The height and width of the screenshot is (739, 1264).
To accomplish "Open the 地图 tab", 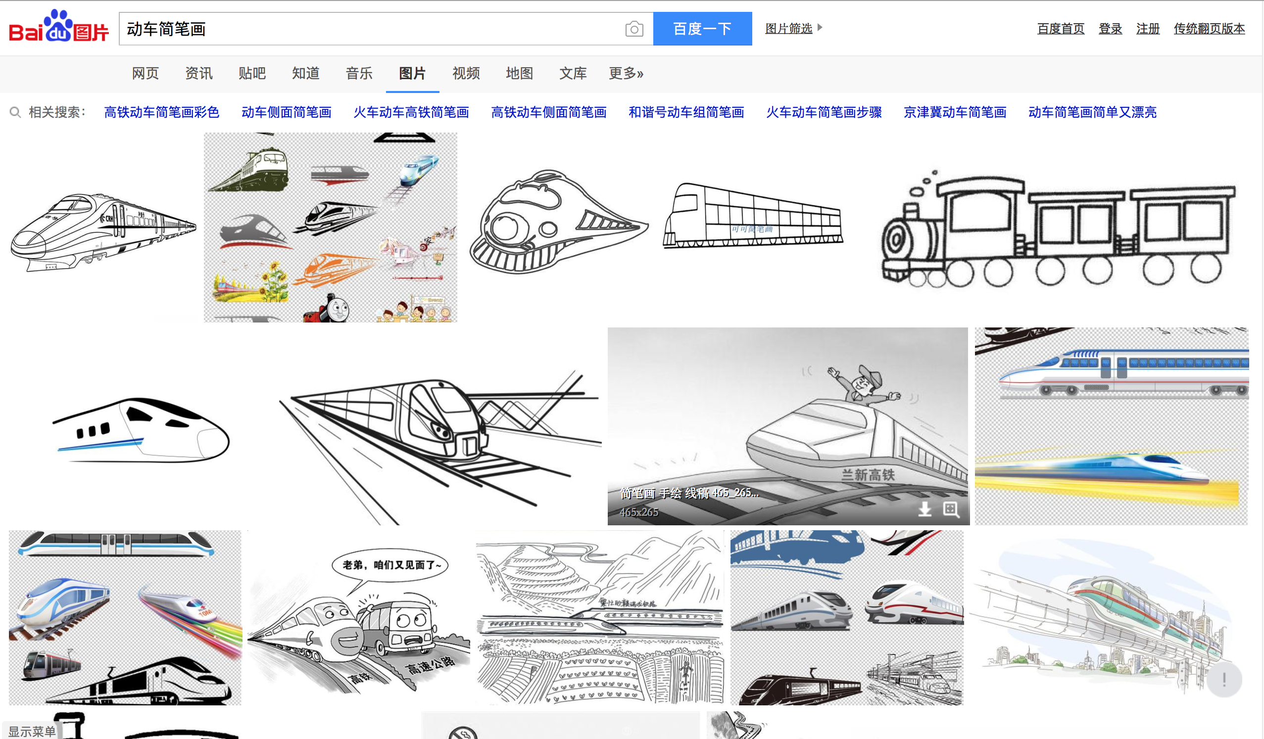I will coord(519,74).
